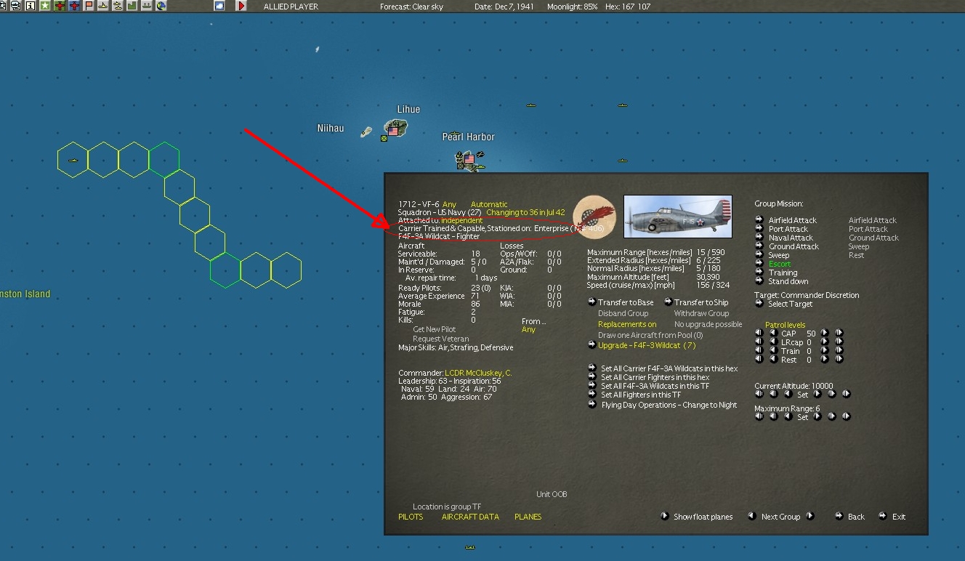Click the red play arrow icon
This screenshot has height=561, width=965.
coord(241,6)
